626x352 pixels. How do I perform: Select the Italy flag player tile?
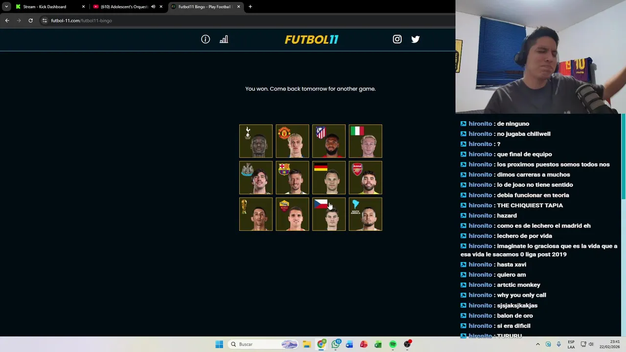click(x=365, y=141)
